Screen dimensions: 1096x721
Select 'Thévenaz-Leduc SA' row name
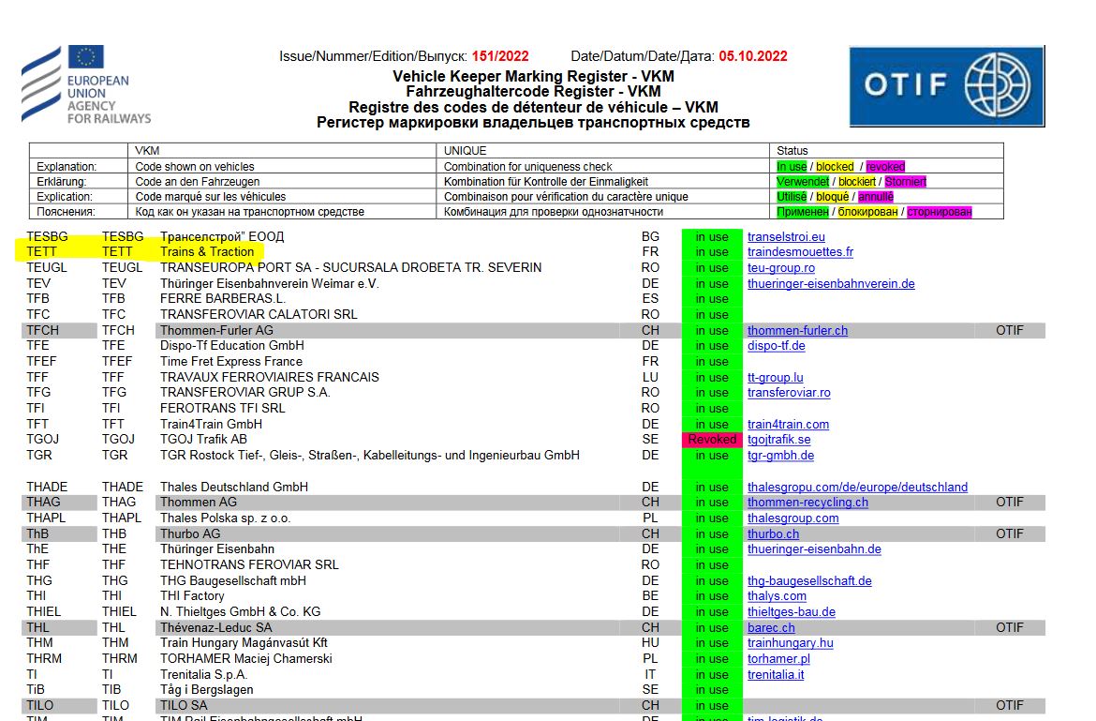tap(216, 628)
